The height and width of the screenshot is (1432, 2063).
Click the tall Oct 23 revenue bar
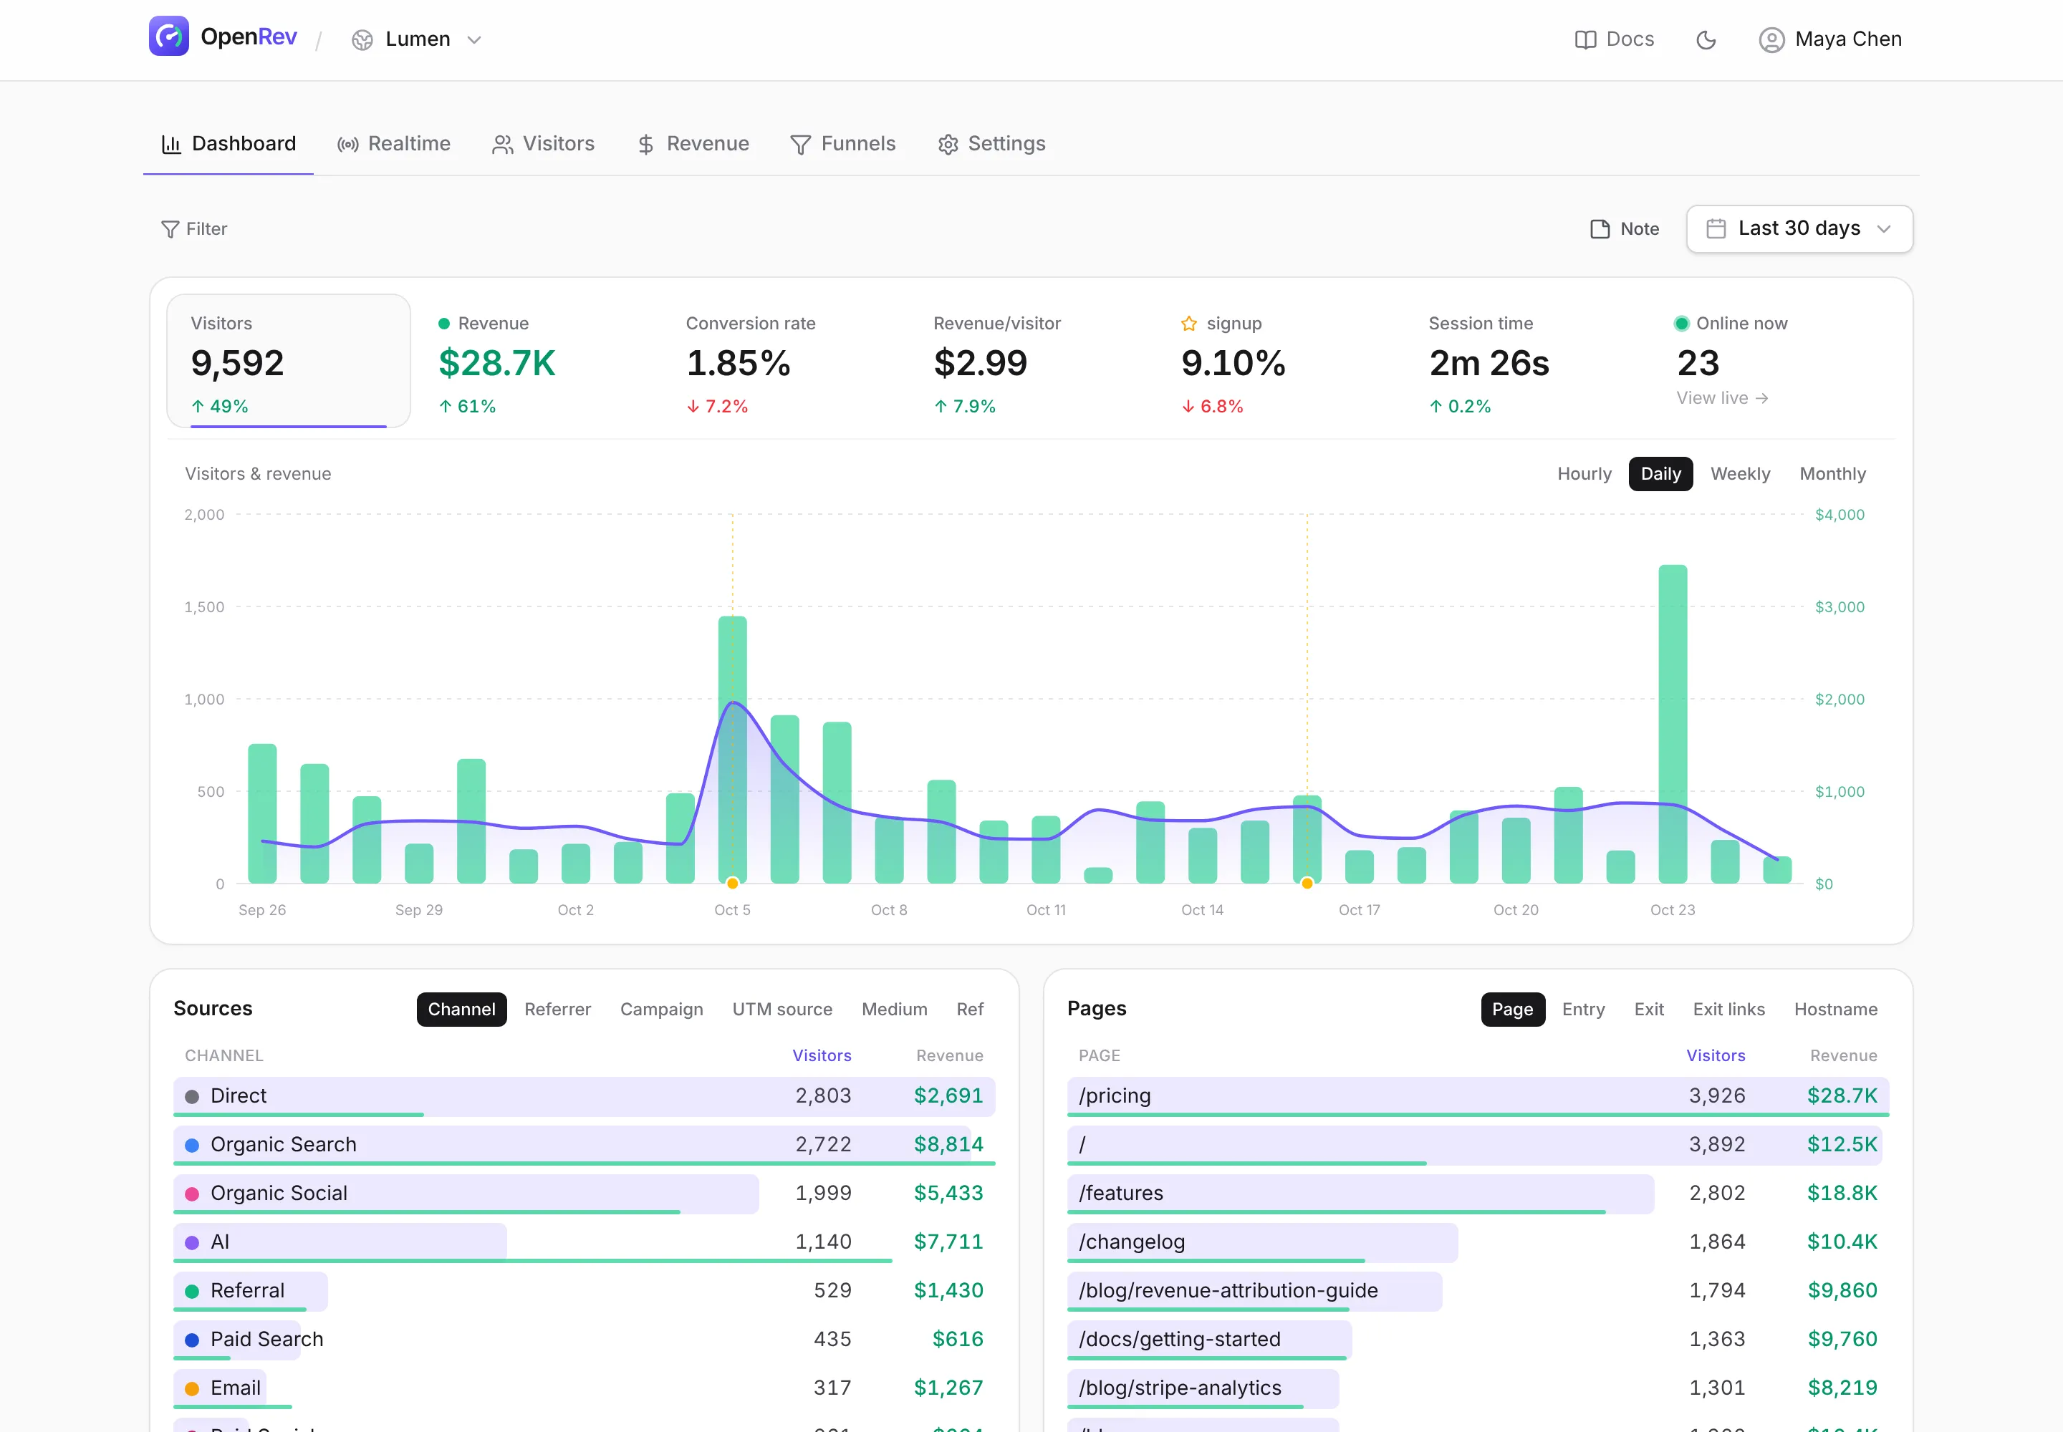click(x=1673, y=724)
